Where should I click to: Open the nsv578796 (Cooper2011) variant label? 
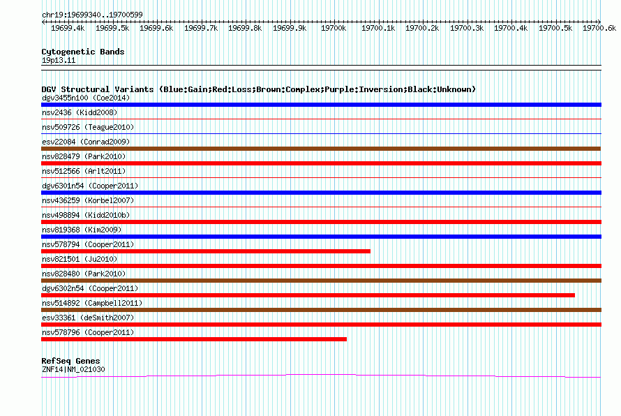coord(88,332)
